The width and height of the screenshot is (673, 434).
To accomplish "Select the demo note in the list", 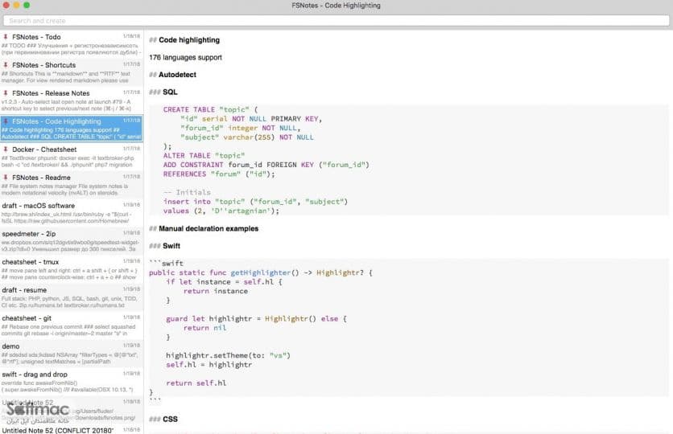I will coord(72,354).
